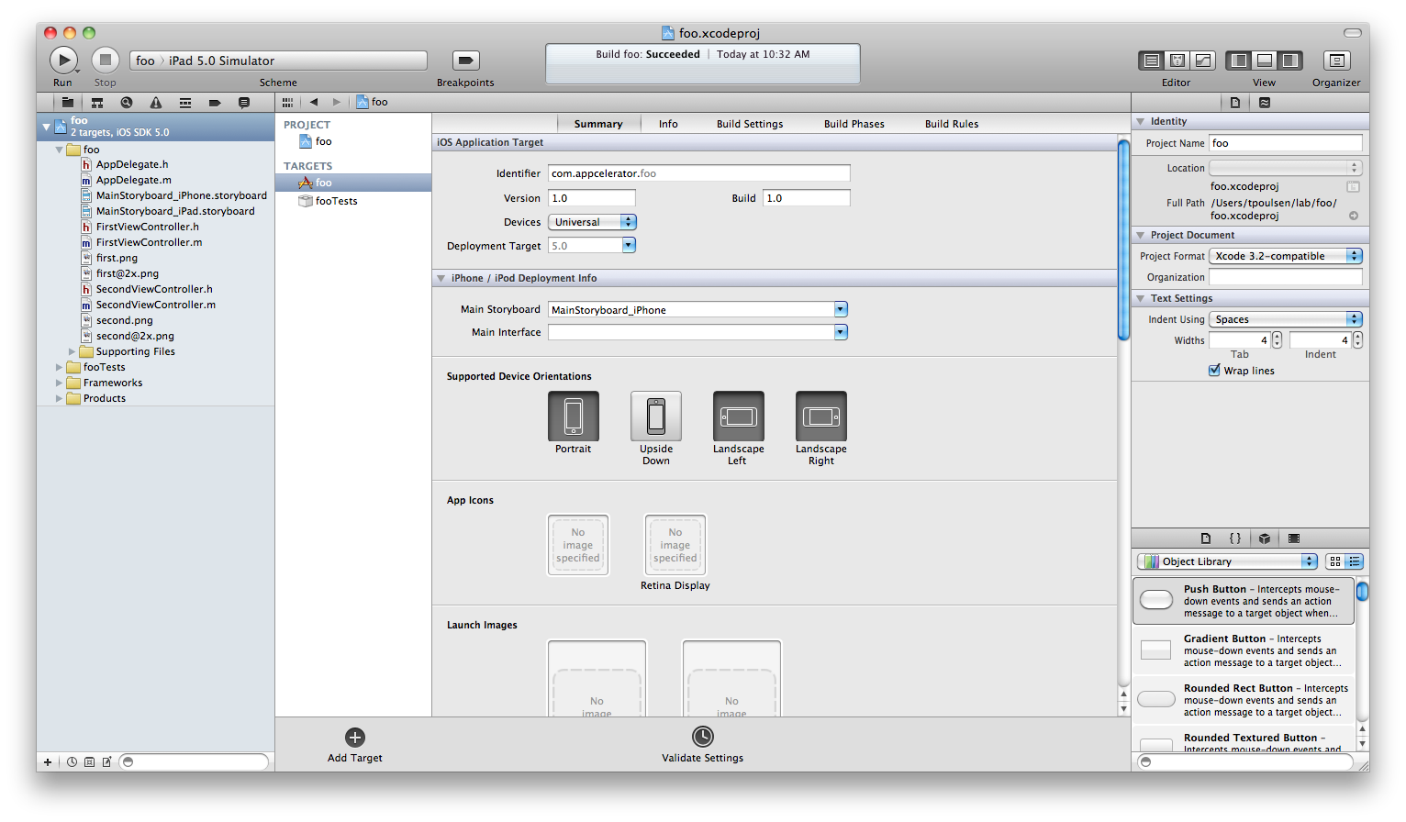
Task: Toggle the Landscape Right orientation
Action: (x=821, y=417)
